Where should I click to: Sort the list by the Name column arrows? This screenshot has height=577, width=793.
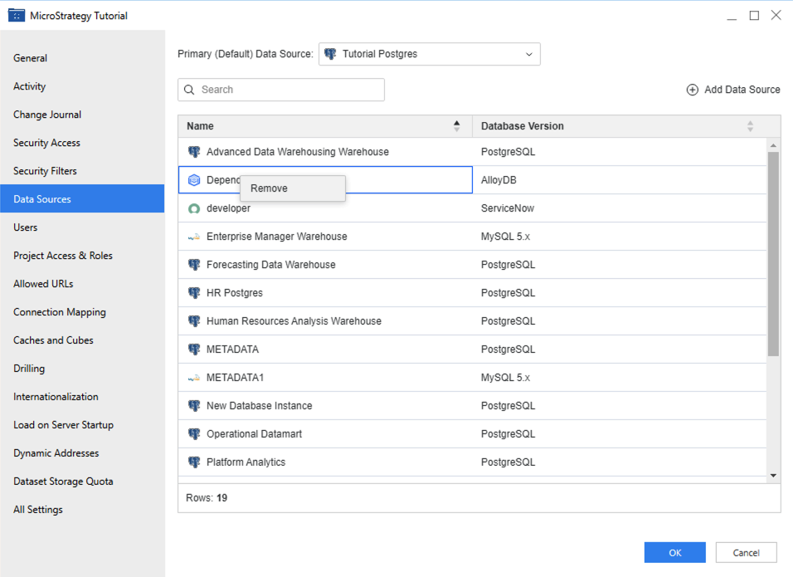pos(456,126)
